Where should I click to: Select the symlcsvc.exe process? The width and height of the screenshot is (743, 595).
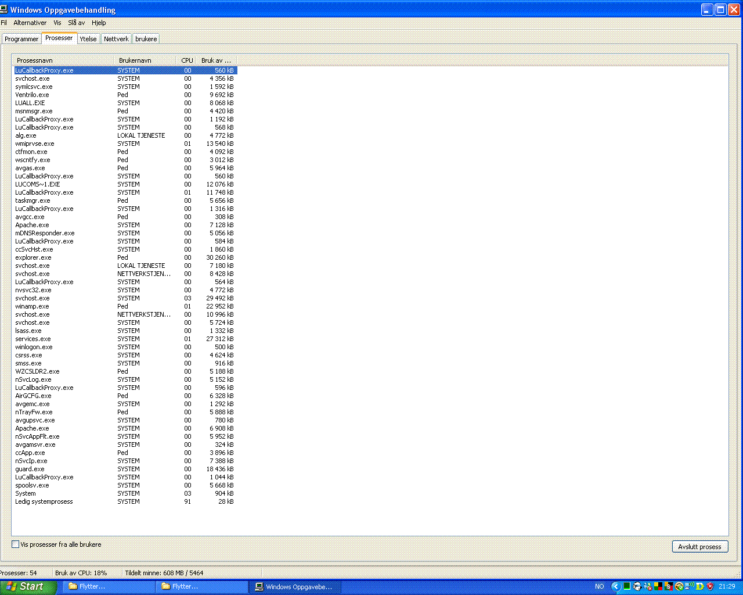(x=125, y=87)
